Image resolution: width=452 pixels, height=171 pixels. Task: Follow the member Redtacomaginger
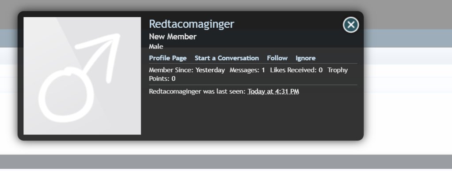[x=277, y=58]
